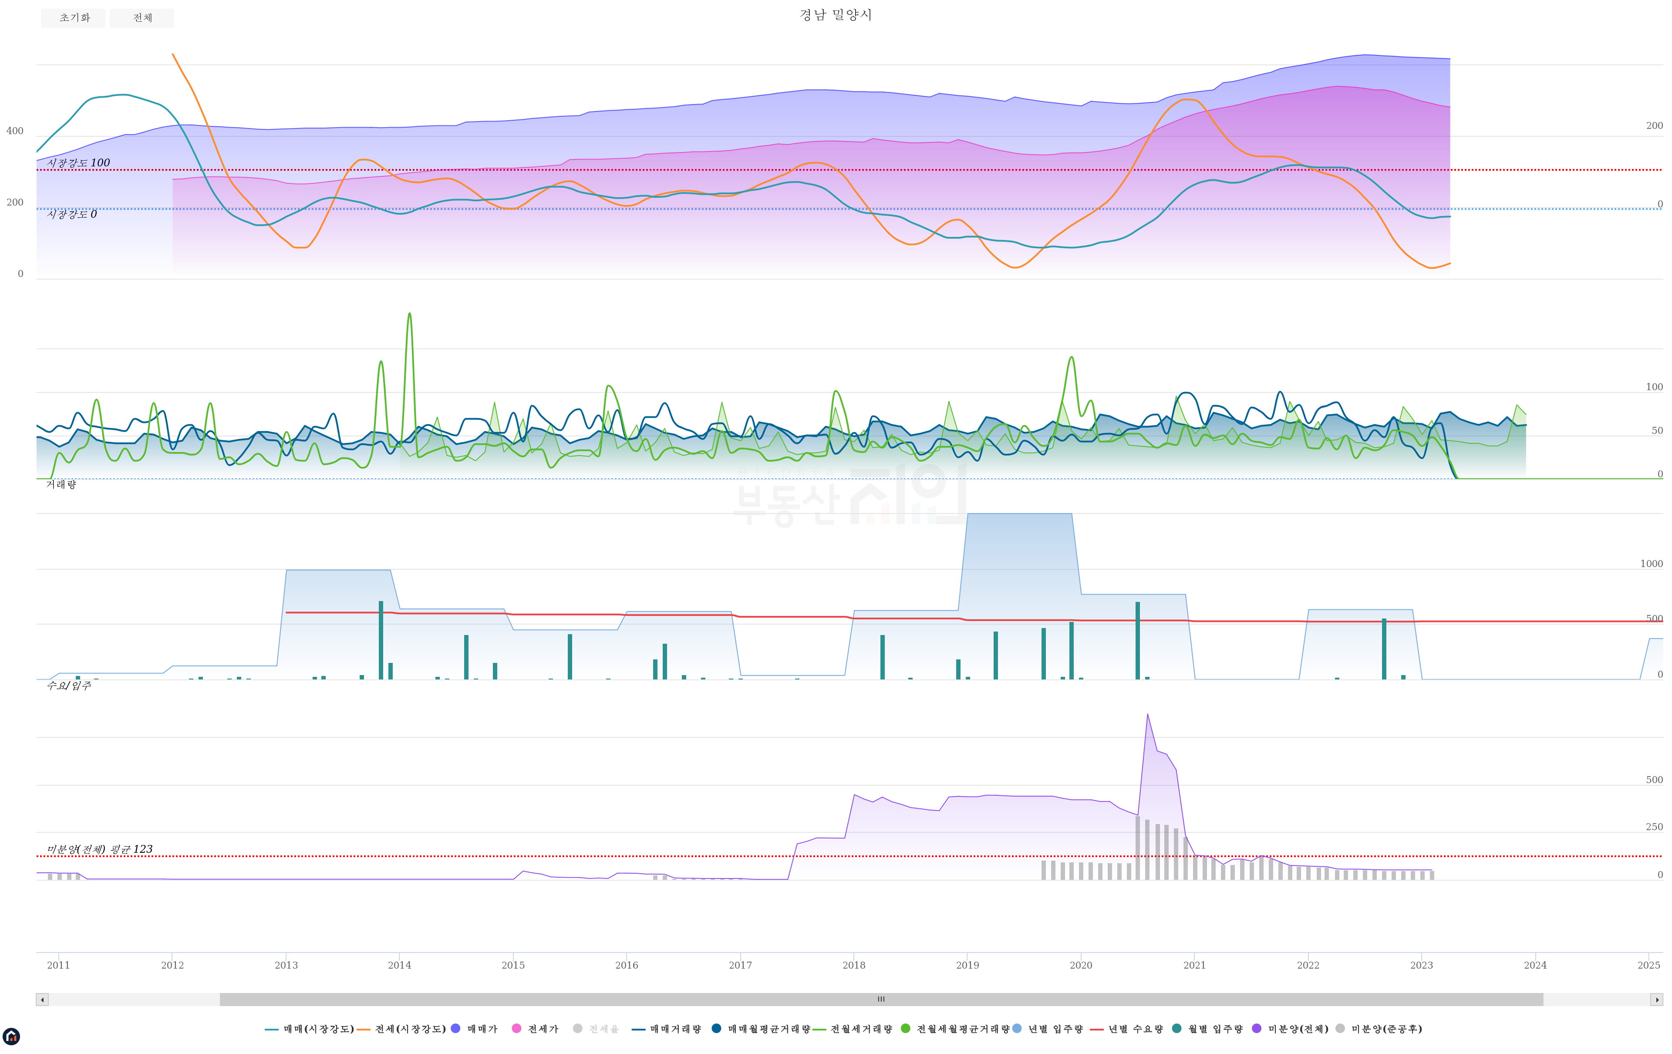Toggle 전세(시장강도) legend series

(410, 1029)
